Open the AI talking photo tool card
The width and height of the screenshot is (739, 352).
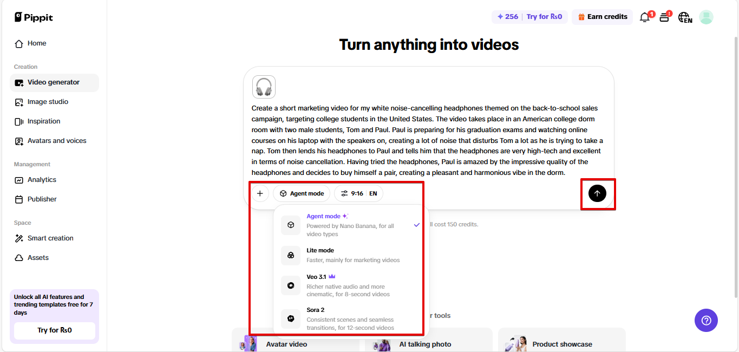click(x=429, y=340)
